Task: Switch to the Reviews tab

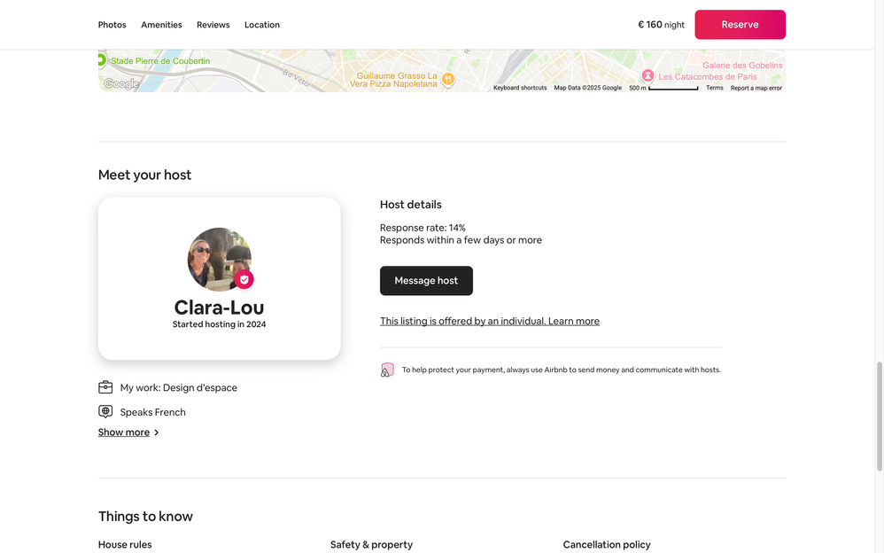Action: click(213, 25)
